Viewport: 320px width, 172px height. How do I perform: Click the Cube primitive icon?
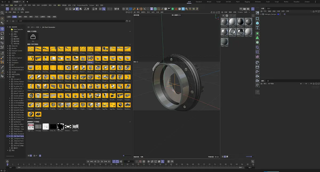pyautogui.click(x=257, y=23)
